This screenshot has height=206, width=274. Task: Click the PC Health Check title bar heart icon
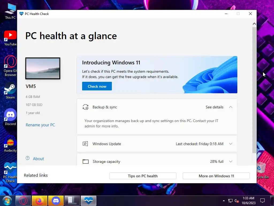click(21, 14)
